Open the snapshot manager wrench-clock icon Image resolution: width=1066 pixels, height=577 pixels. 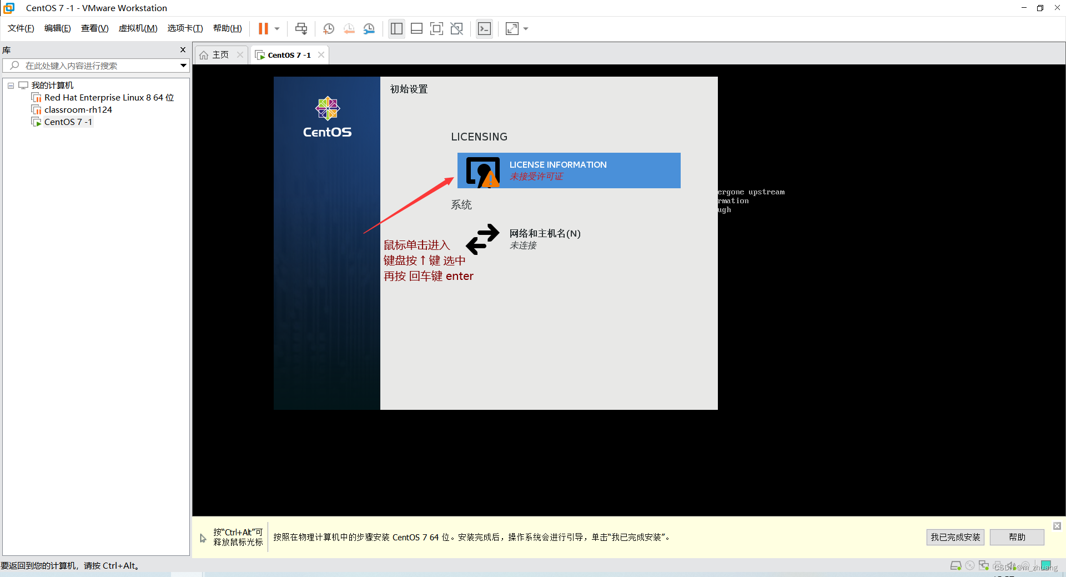369,28
